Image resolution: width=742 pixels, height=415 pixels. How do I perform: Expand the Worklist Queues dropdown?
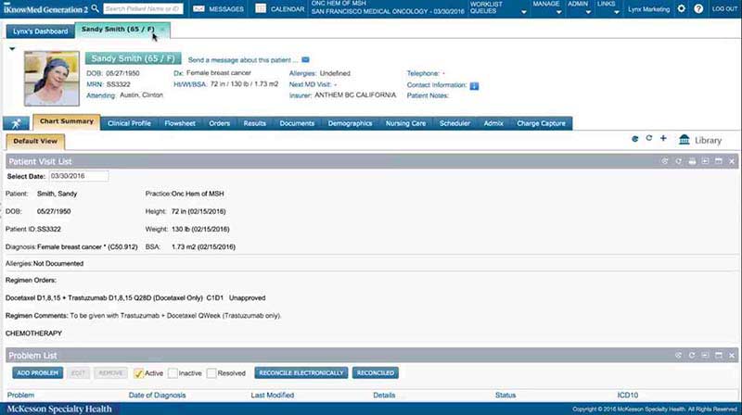(x=523, y=12)
